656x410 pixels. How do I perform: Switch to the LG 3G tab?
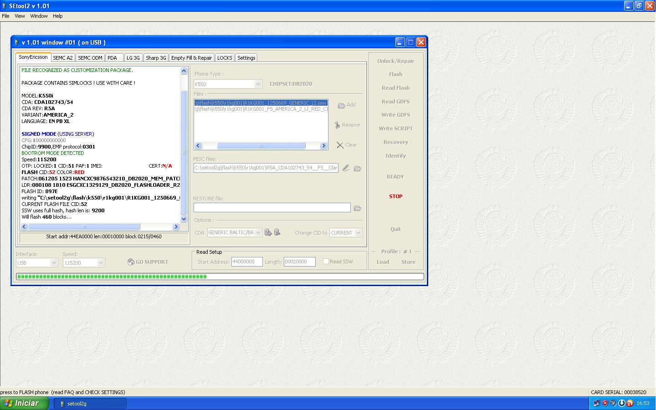(133, 58)
